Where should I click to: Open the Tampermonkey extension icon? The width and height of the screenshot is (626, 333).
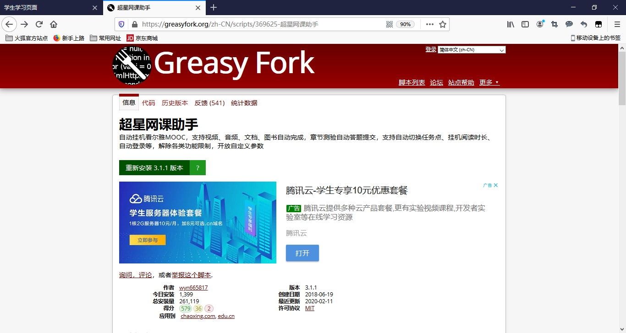pos(599,24)
